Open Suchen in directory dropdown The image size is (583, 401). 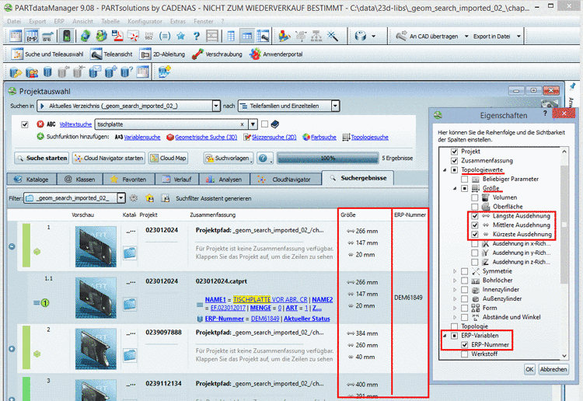click(x=216, y=106)
